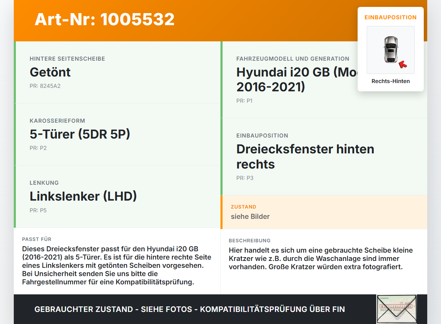This screenshot has width=441, height=324.
Task: Click the orange 'EINBAUPOSITION' card title
Action: click(391, 17)
